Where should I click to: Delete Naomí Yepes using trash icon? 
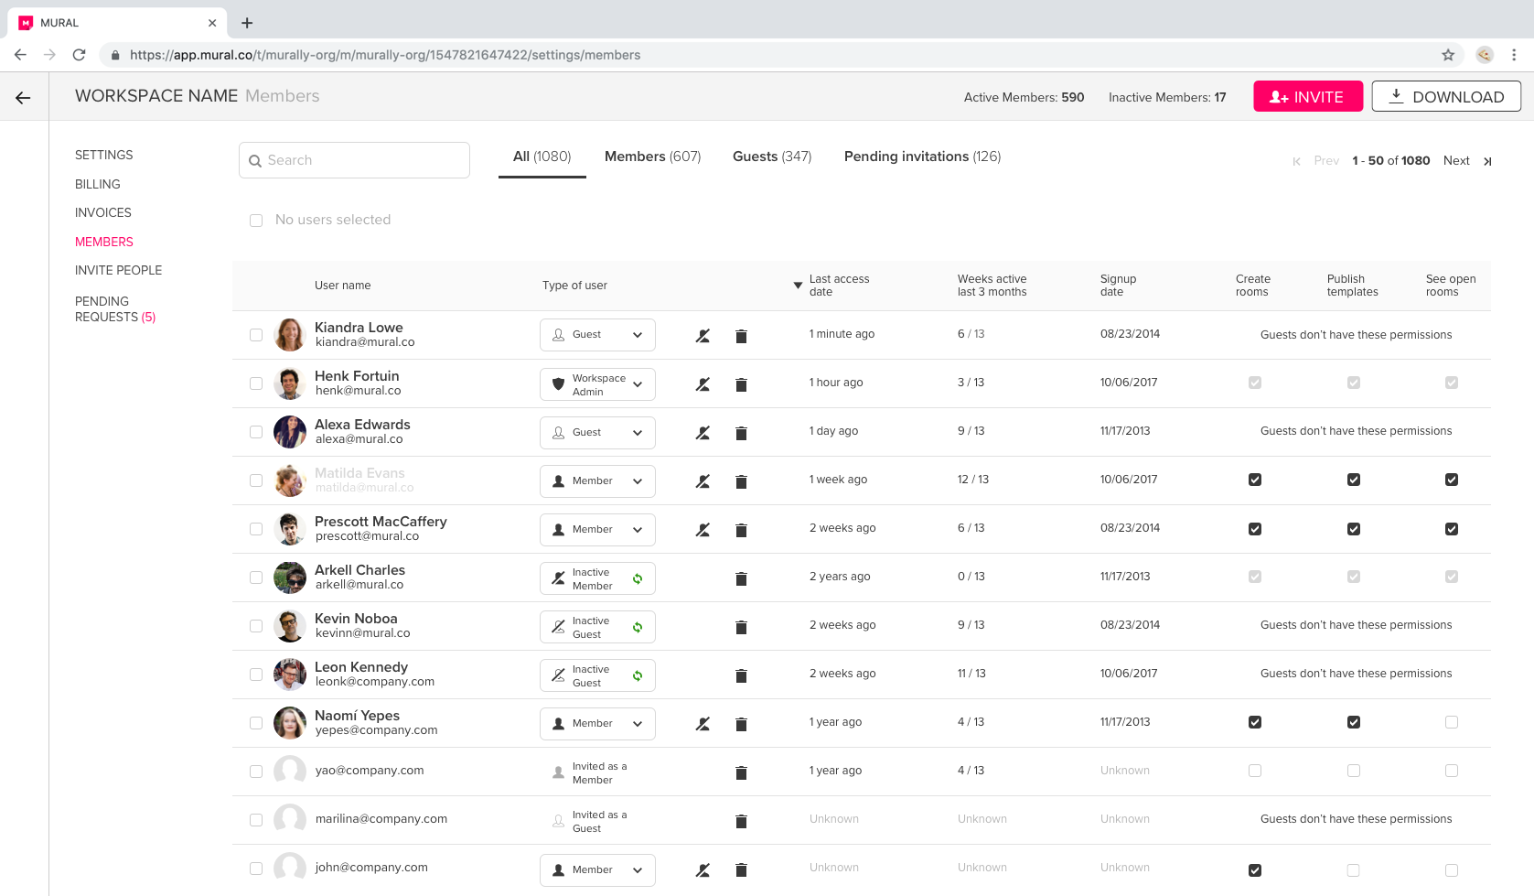(x=741, y=724)
